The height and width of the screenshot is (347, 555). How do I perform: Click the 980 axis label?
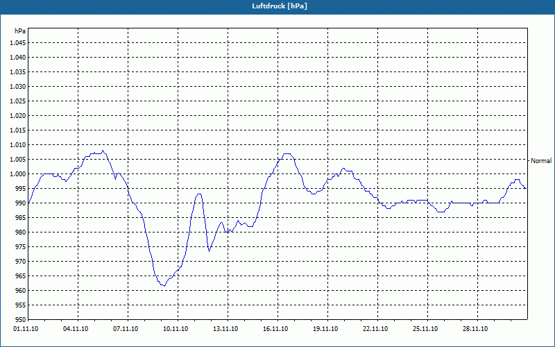(22, 232)
